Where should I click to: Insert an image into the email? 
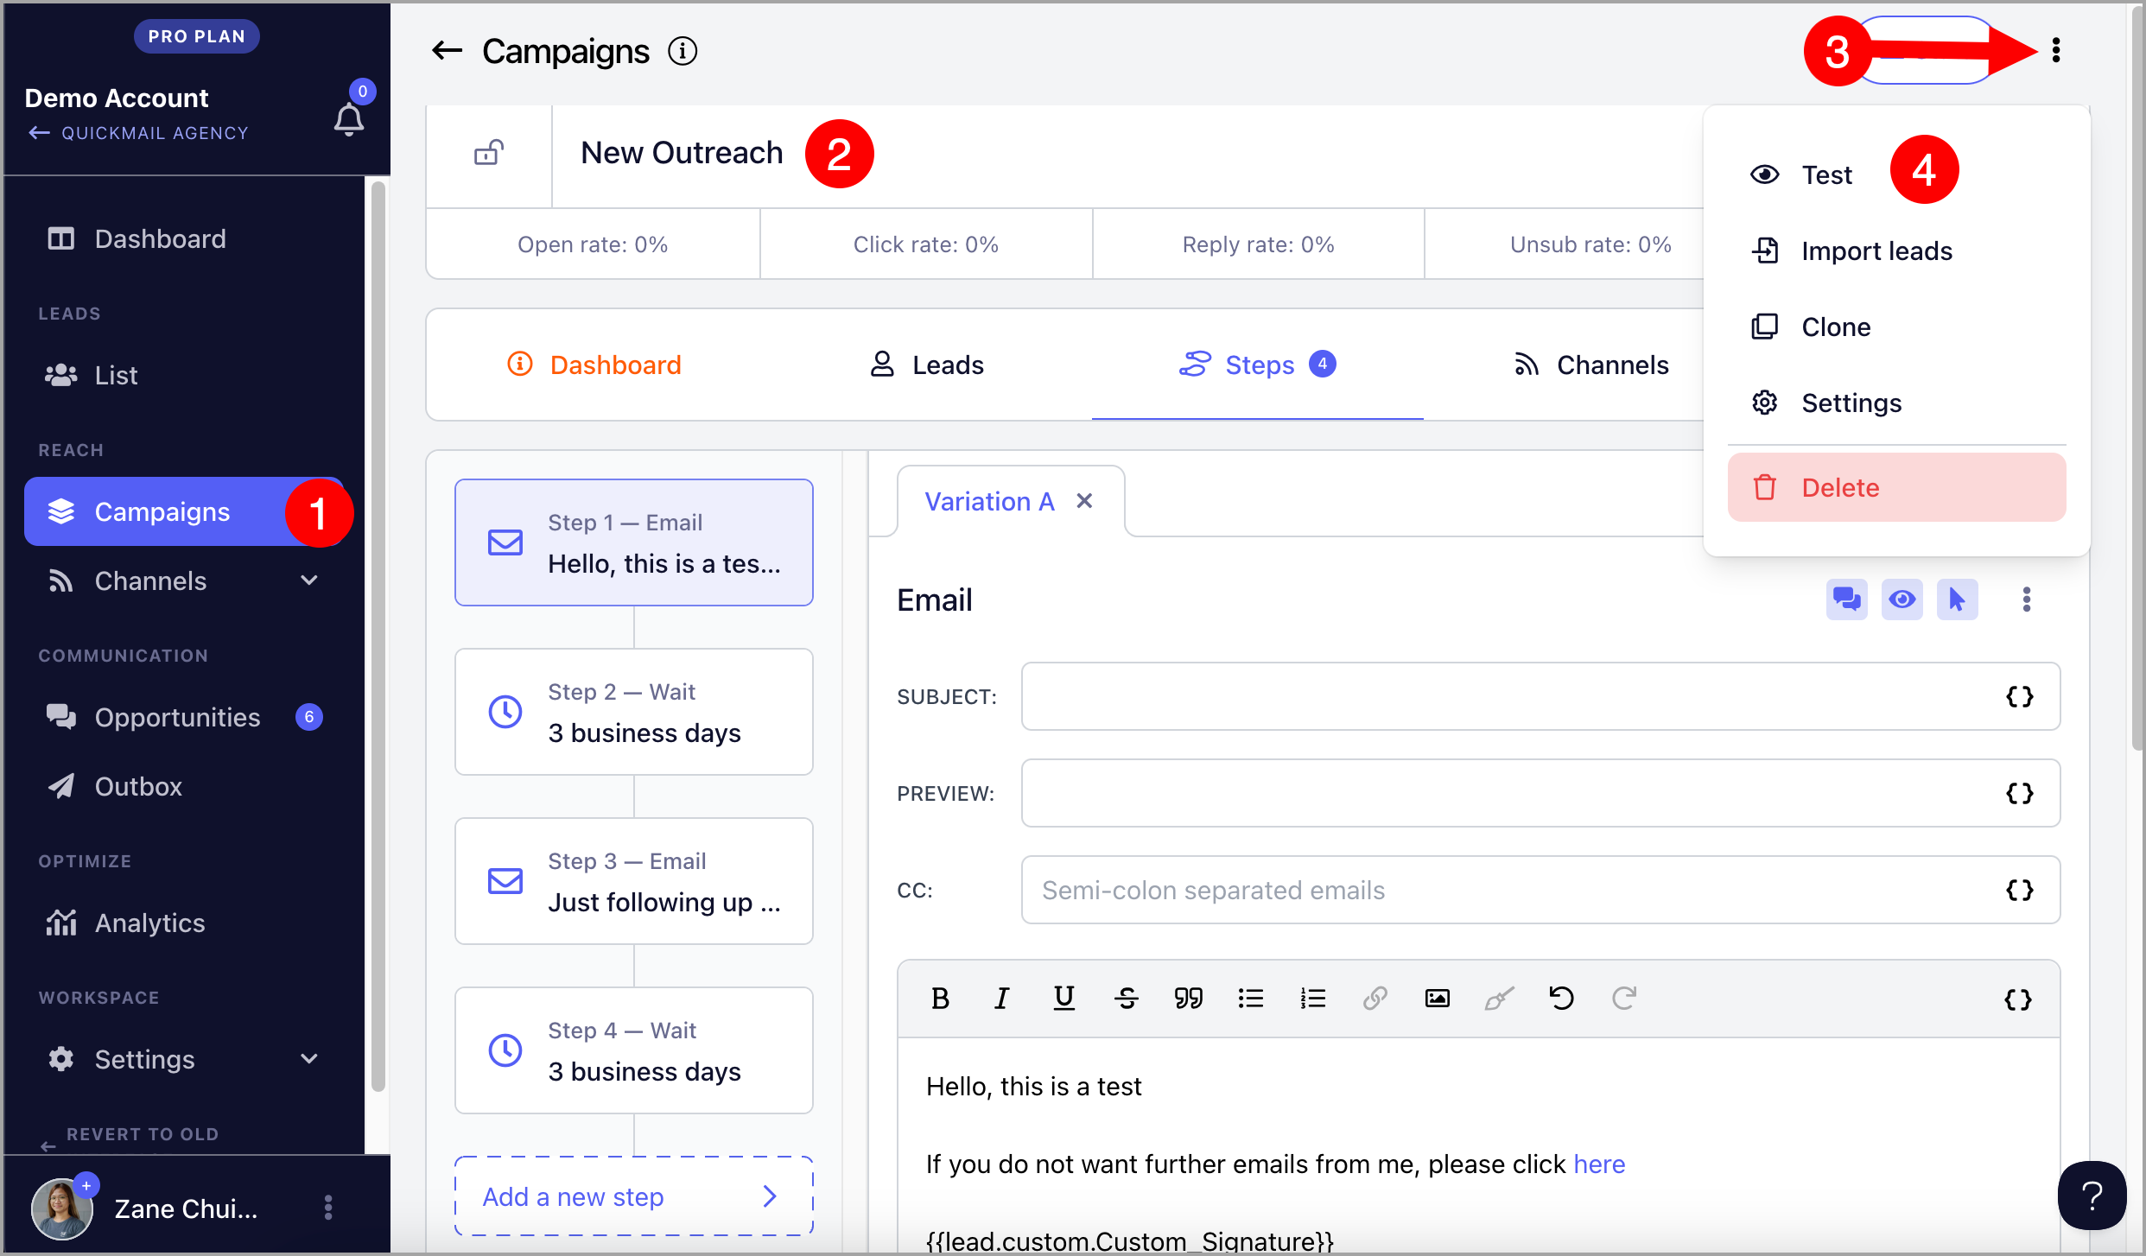(1438, 999)
